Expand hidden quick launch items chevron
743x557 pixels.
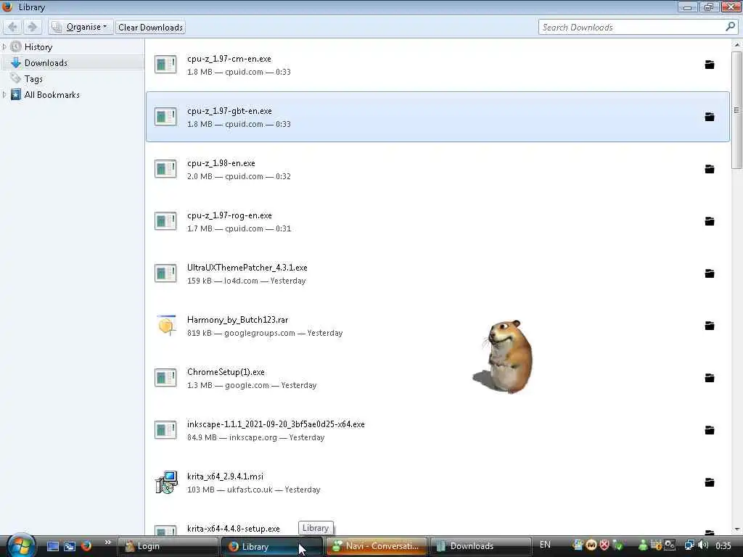coord(107,542)
